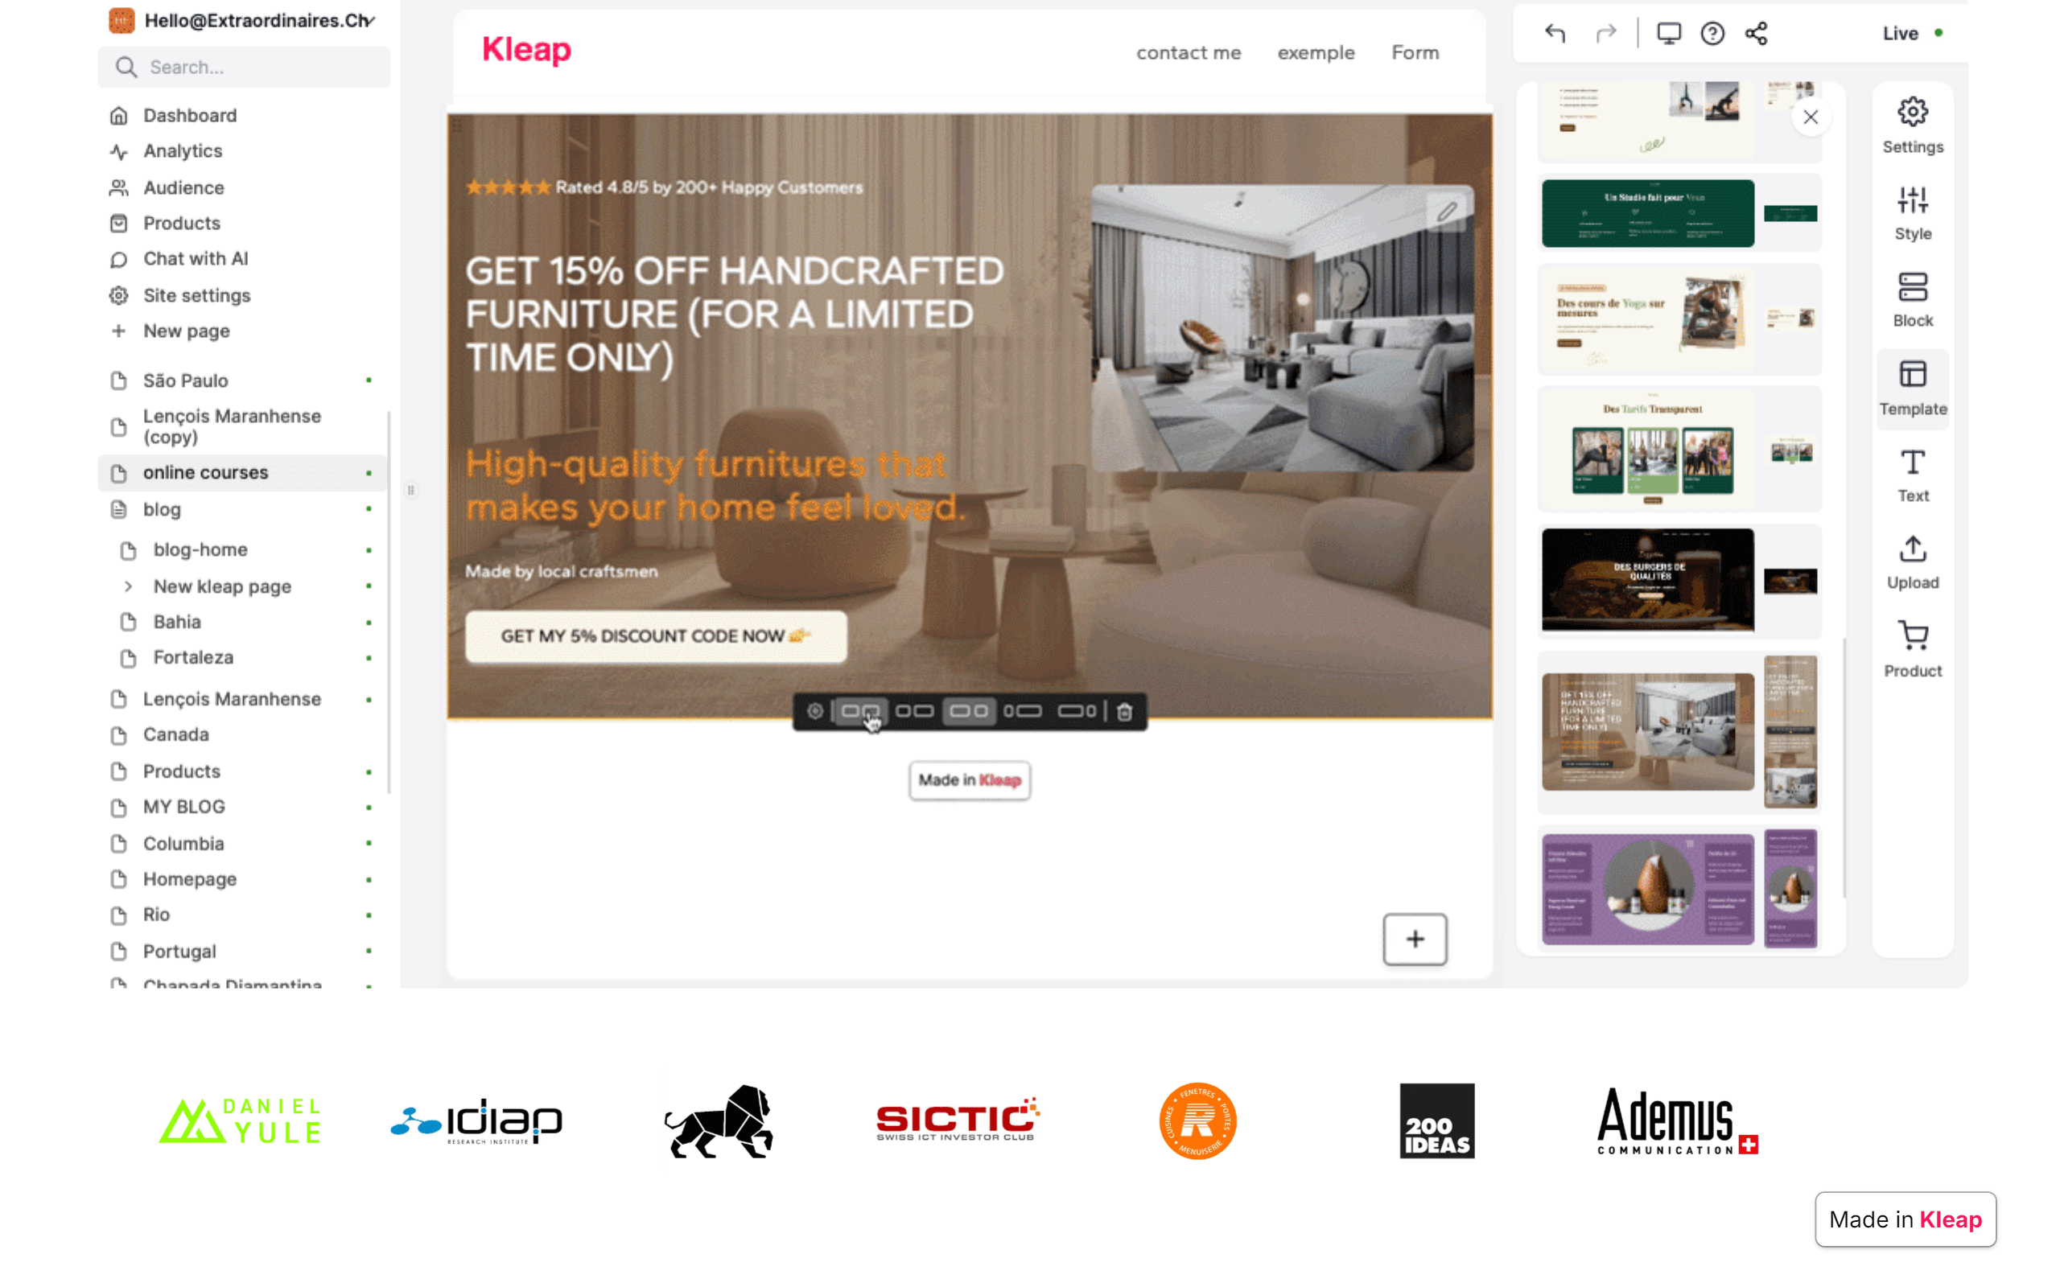Screen dimensions: 2060x1287
Task: Click the undo arrow icon top toolbar
Action: tap(1555, 33)
